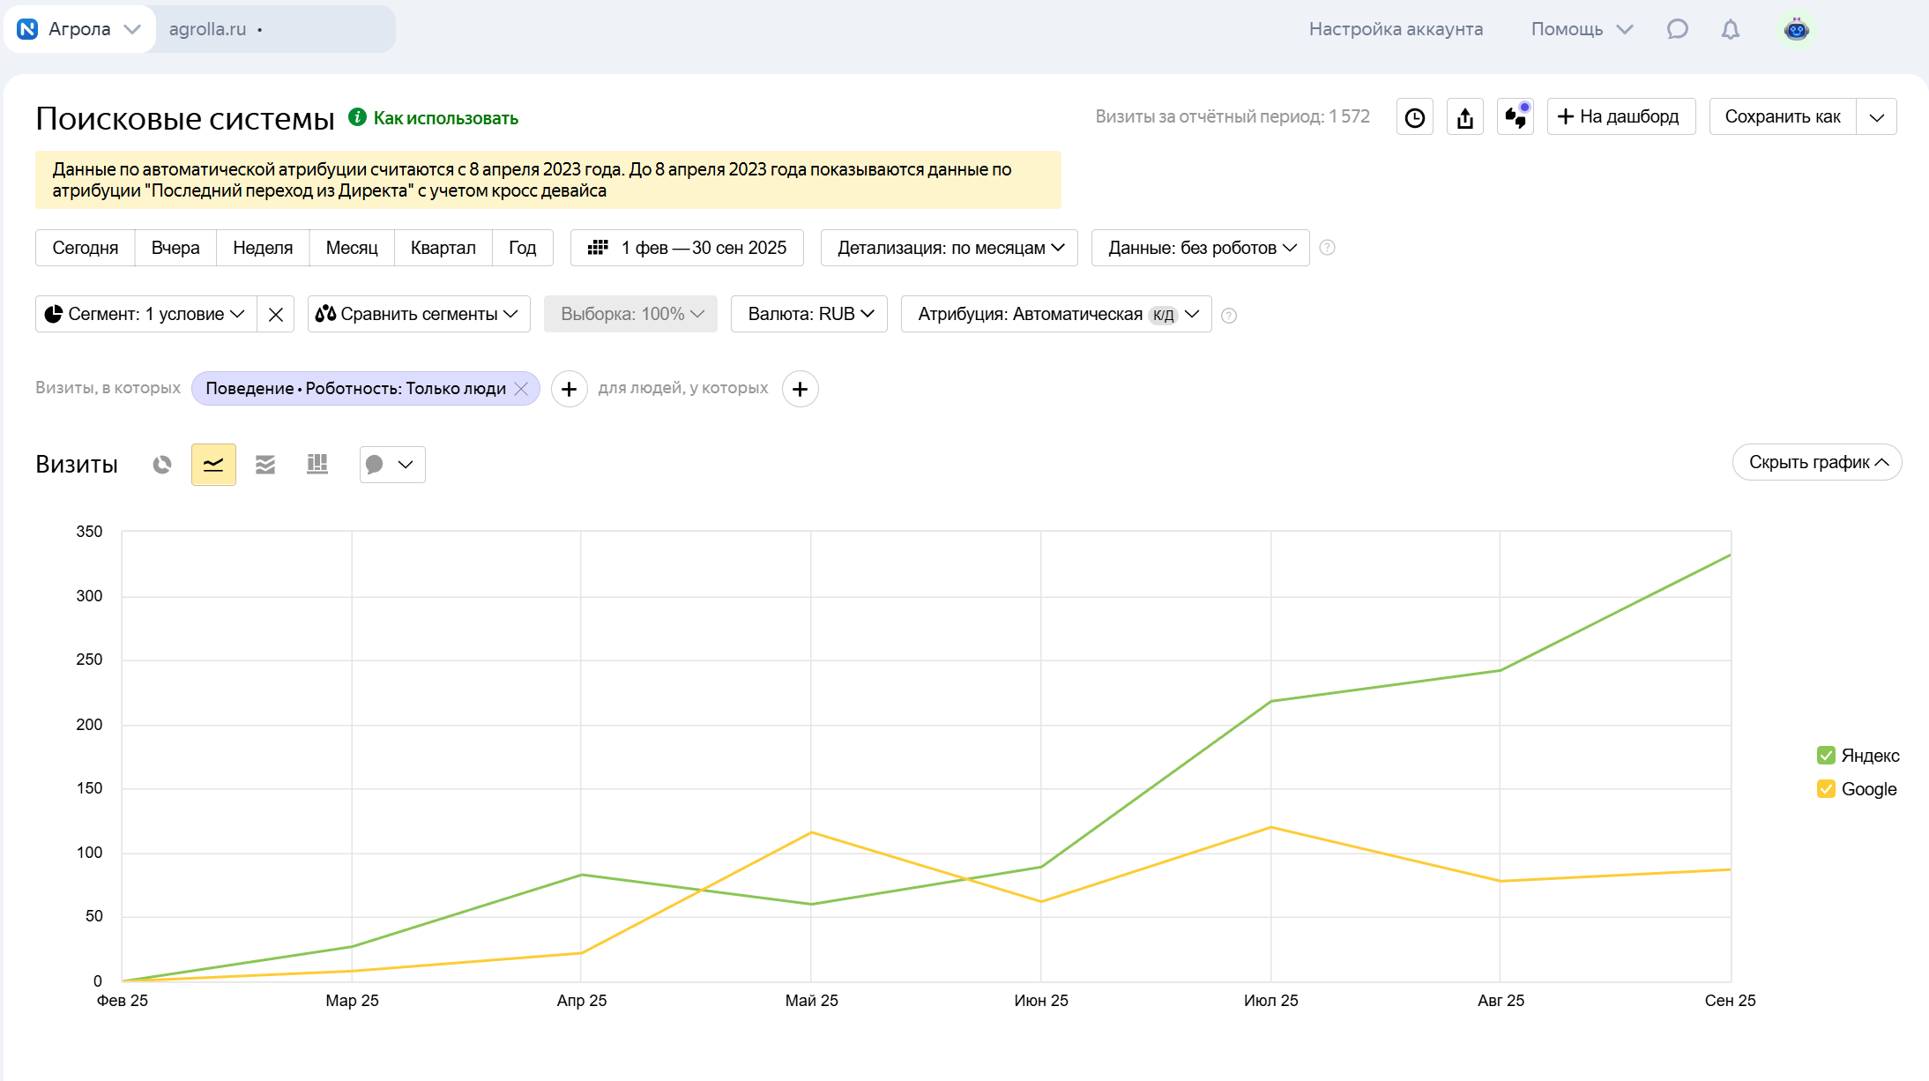
Task: Click the calendar icon in date range
Action: click(x=598, y=248)
